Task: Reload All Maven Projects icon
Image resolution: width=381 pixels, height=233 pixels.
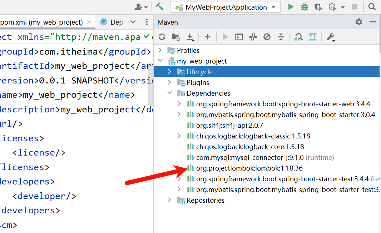Action: point(162,37)
